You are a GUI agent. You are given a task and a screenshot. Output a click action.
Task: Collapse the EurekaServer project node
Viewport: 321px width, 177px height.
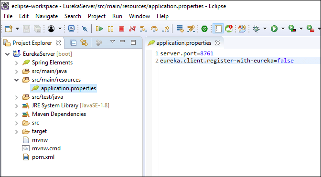tap(8, 54)
